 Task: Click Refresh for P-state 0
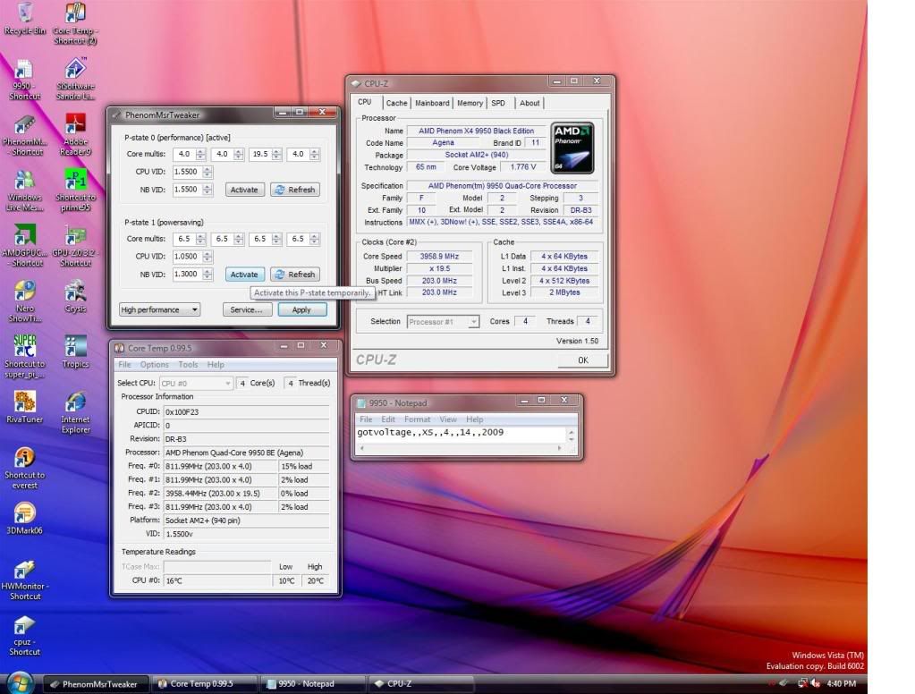tap(294, 190)
